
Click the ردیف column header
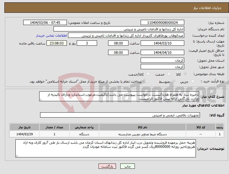pyautogui.click(x=220, y=127)
